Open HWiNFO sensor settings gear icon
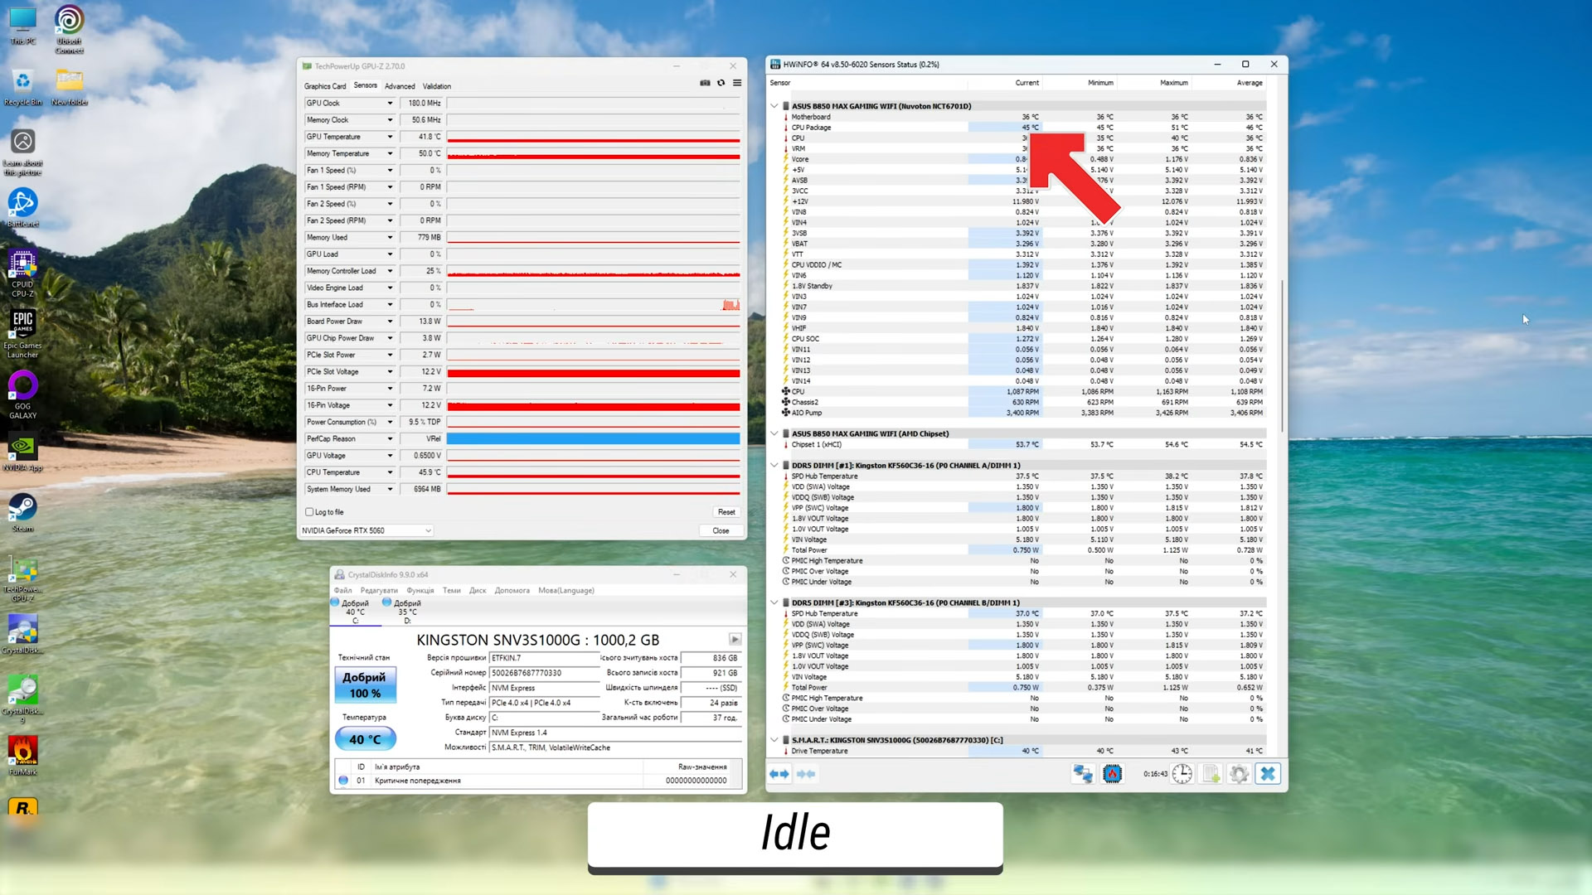The image size is (1592, 895). (x=1240, y=774)
